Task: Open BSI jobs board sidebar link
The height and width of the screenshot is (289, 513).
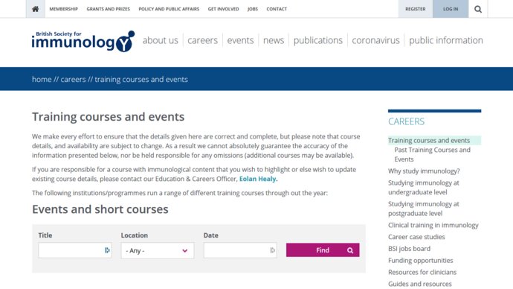Action: pyautogui.click(x=410, y=249)
